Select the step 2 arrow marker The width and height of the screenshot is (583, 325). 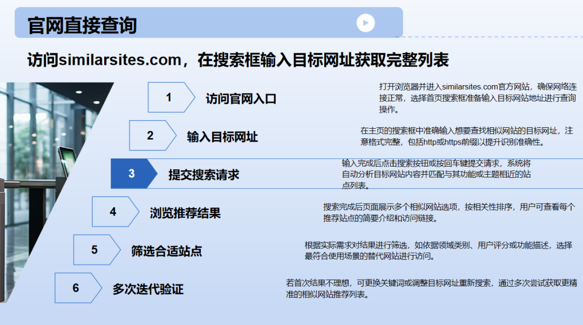point(150,136)
